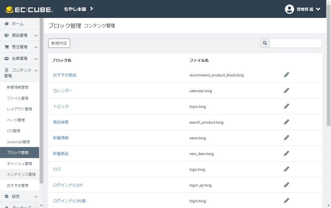Screen dimensions: 331x208
Task: Open the 管理者 様 account dropdown
Action: click(x=308, y=9)
